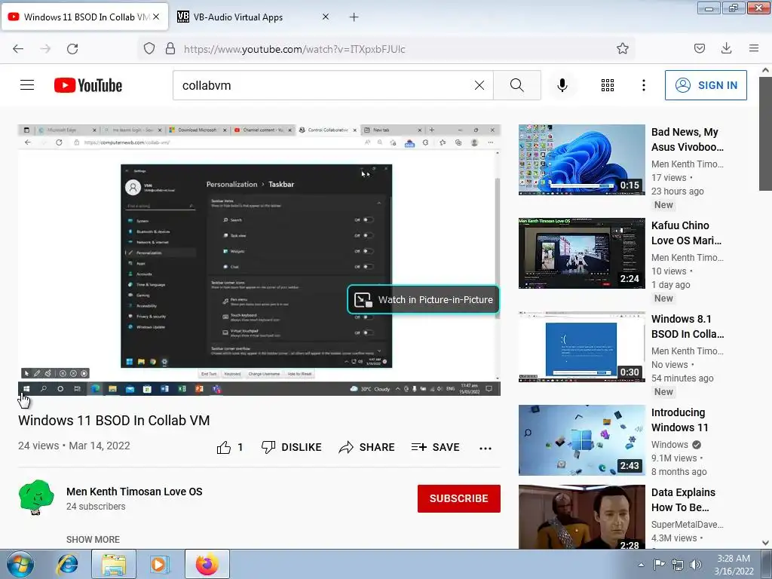Open Windows Start menu
Screen dimensions: 772x579
(20, 564)
